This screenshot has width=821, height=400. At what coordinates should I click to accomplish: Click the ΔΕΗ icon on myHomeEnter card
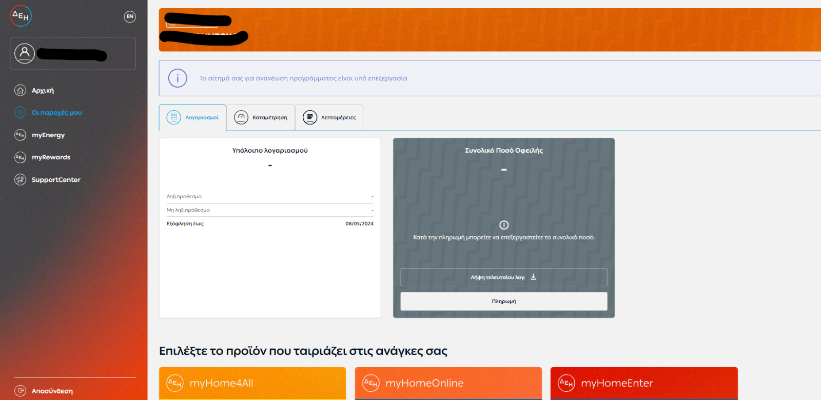[566, 383]
